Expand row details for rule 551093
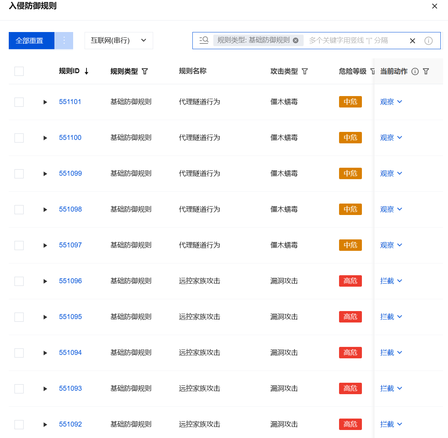Screen dimensions: 448x438 [45, 389]
